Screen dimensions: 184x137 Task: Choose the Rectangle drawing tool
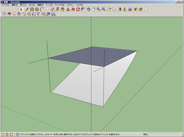(32, 9)
